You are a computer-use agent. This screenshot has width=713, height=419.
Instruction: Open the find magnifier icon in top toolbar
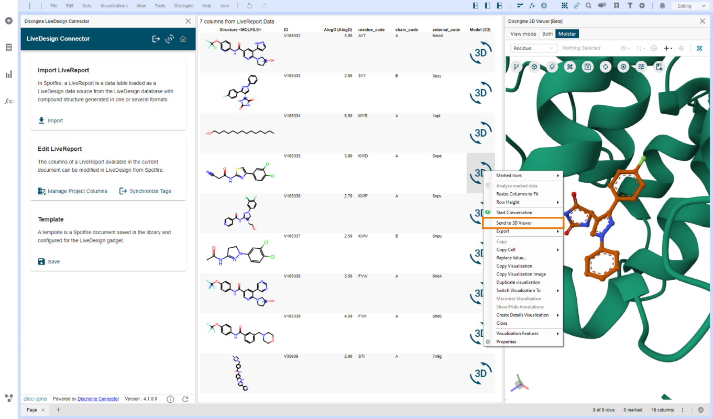coord(589,6)
